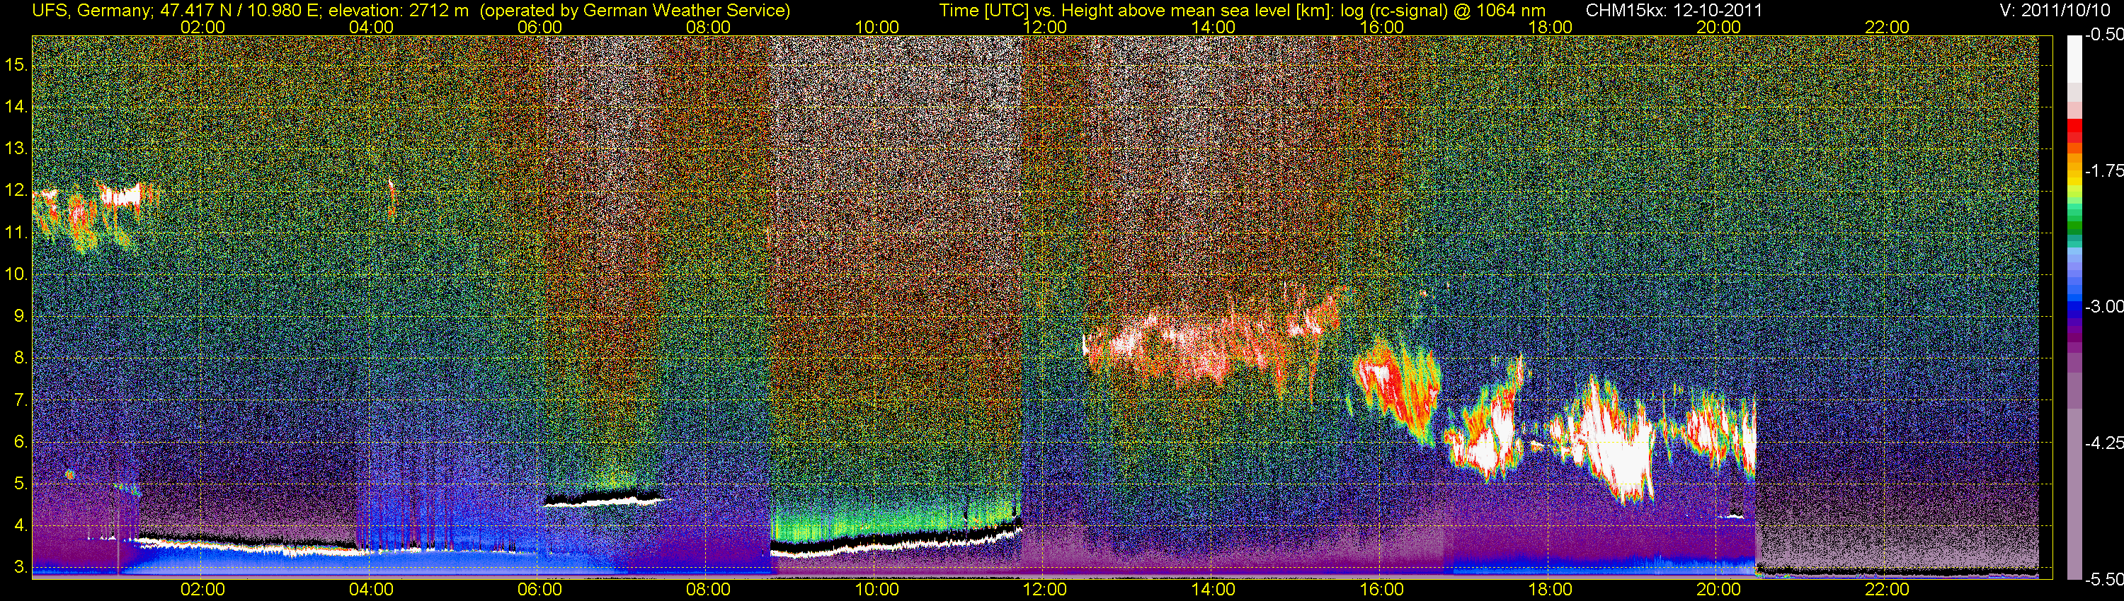Select the 15 km height axis label
This screenshot has height=601, width=2124.
(x=16, y=64)
